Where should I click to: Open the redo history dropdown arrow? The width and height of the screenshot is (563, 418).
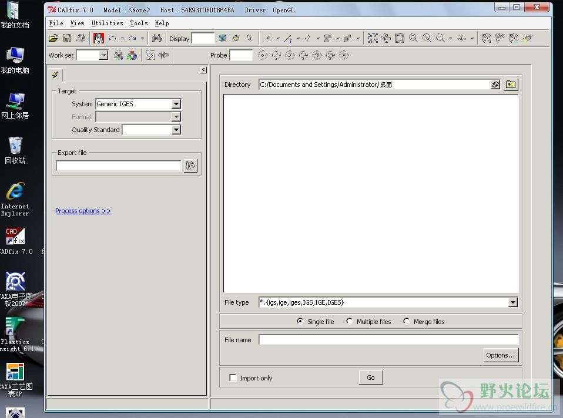pyautogui.click(x=142, y=38)
